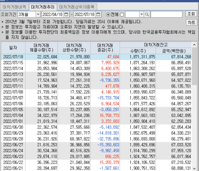The width and height of the screenshot is (199, 171).
Task: Switch to the 대차거래내역 tab
Action: [x=14, y=7]
